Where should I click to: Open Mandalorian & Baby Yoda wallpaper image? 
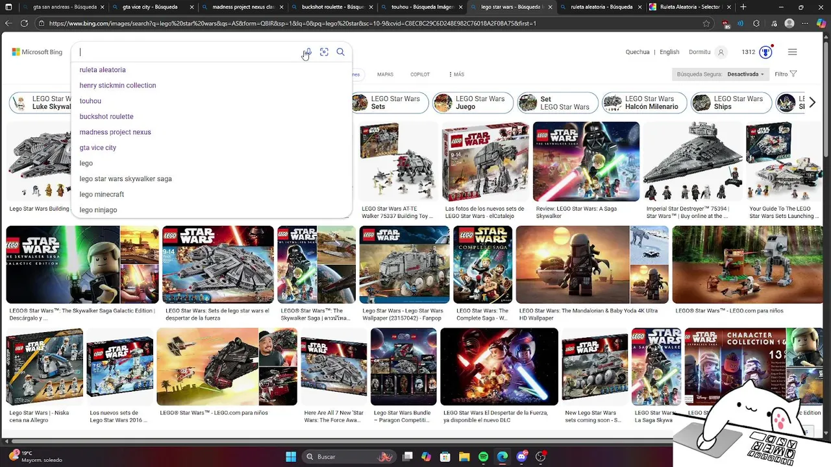(592, 265)
